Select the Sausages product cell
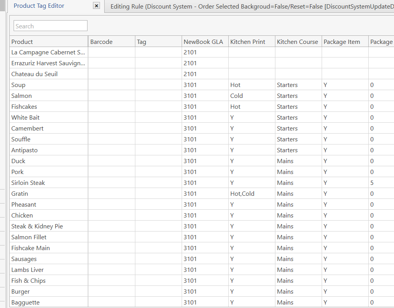The width and height of the screenshot is (394, 308). point(49,259)
